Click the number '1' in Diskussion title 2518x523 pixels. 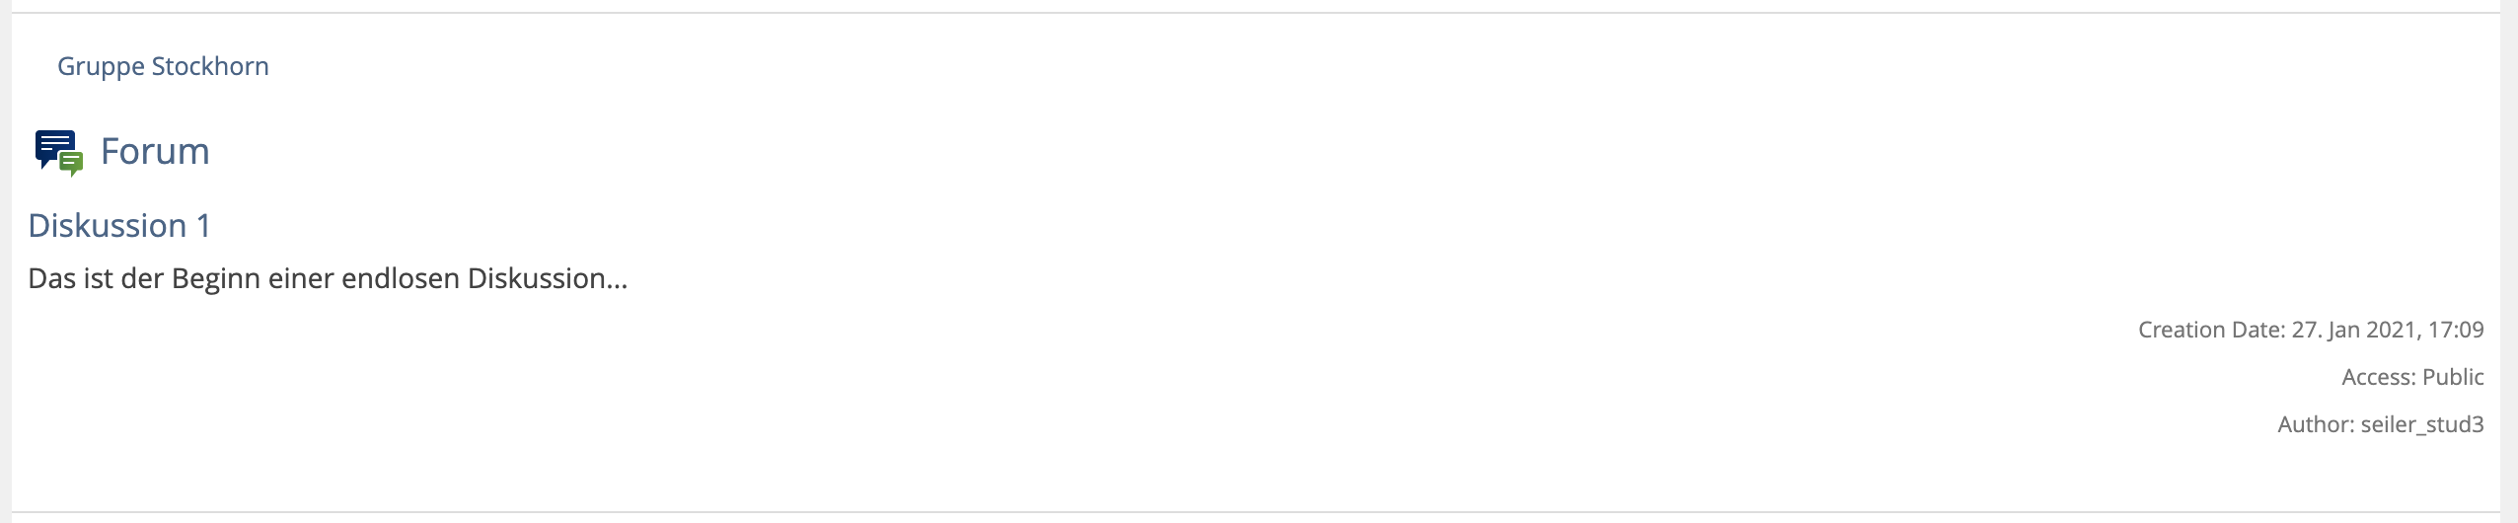203,226
